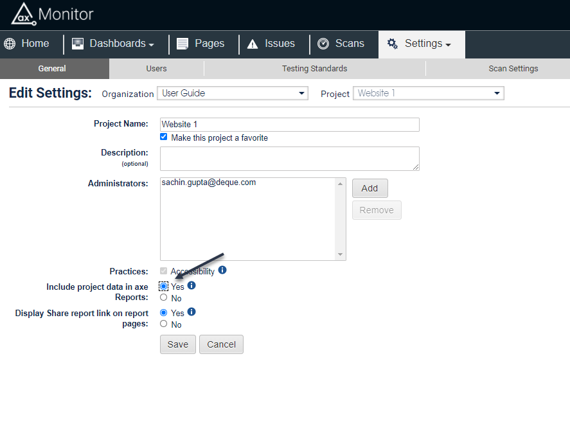Image resolution: width=570 pixels, height=426 pixels.
Task: Select No for Display Share report link
Action: [x=164, y=324]
